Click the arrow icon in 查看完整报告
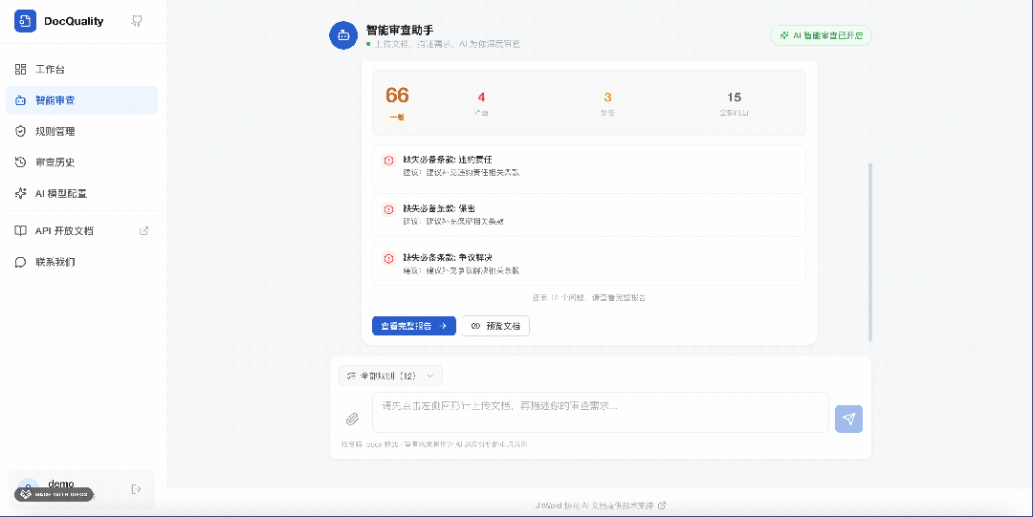Viewport: 1033px width, 517px height. click(x=443, y=326)
